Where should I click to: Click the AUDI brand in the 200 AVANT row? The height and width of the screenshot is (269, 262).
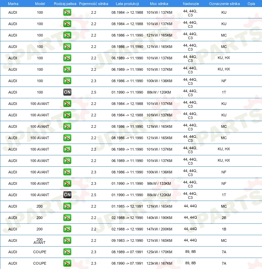(x=13, y=240)
